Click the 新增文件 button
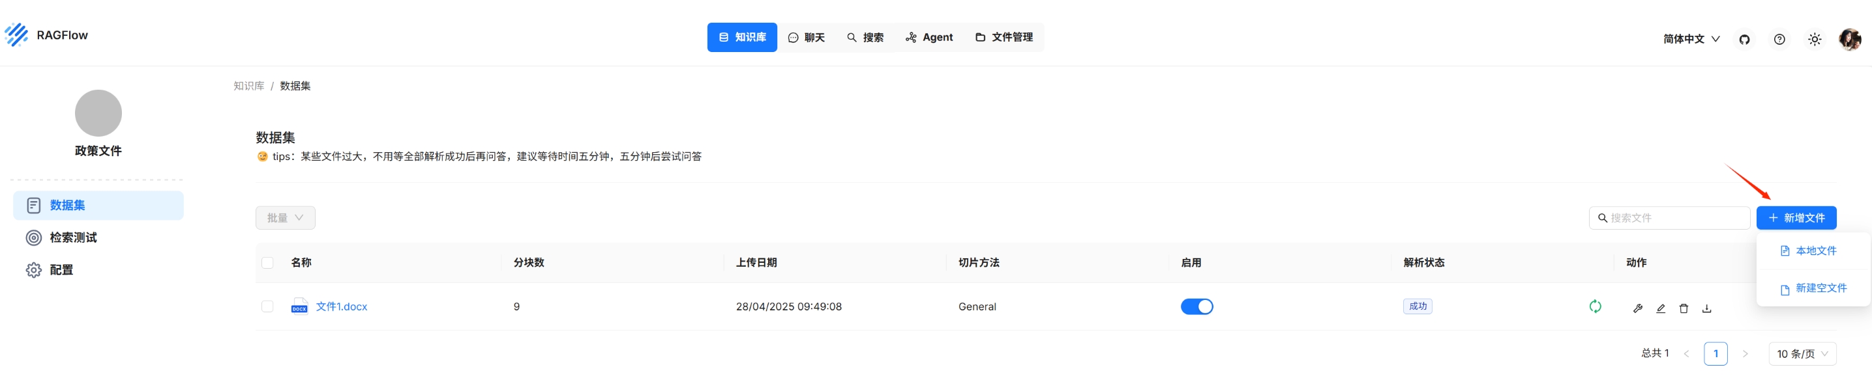The height and width of the screenshot is (378, 1872). [x=1796, y=218]
